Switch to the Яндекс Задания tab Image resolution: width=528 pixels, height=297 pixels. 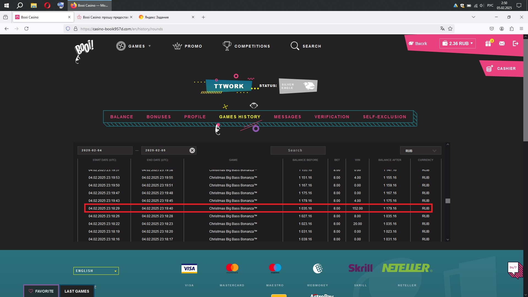tap(167, 17)
